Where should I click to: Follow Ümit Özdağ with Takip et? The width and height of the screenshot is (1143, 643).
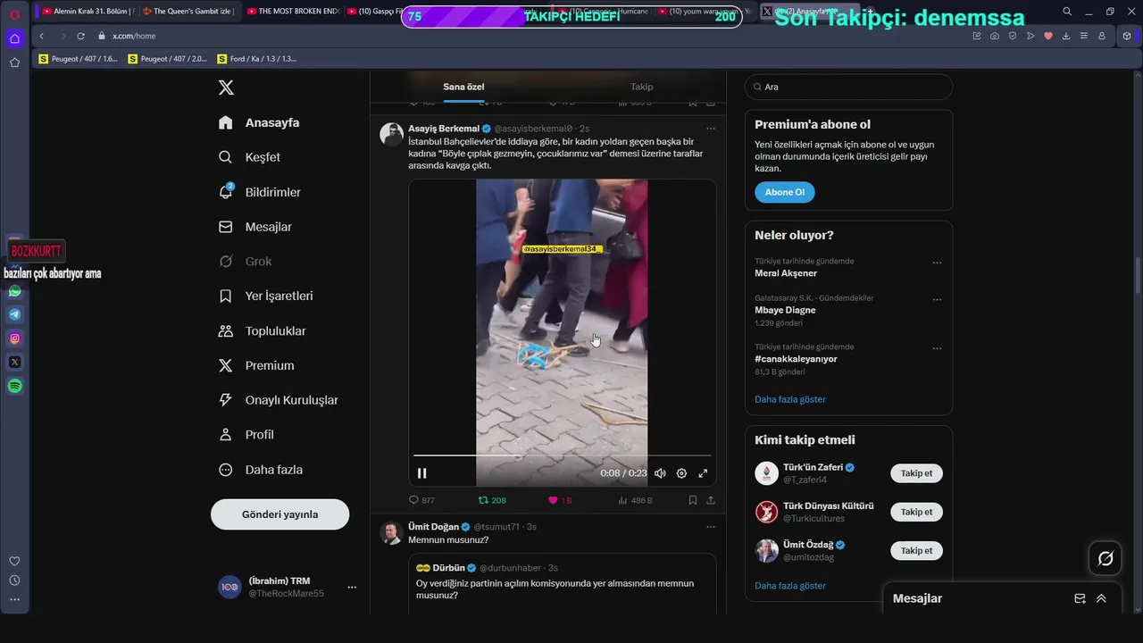pyautogui.click(x=916, y=550)
